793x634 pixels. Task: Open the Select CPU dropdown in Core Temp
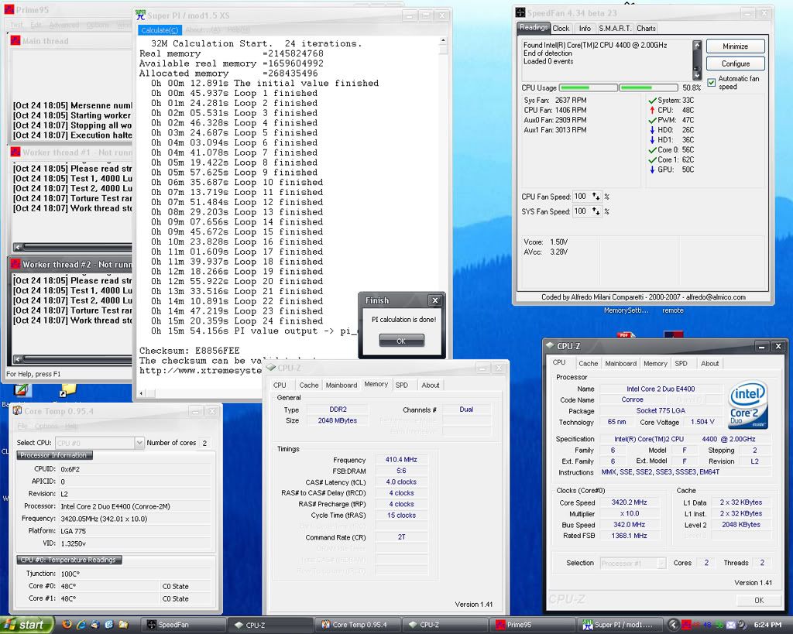tap(139, 443)
